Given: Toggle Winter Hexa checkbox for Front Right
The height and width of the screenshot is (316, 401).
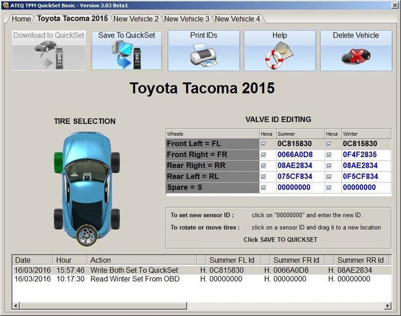Looking at the screenshot, I should [x=329, y=155].
